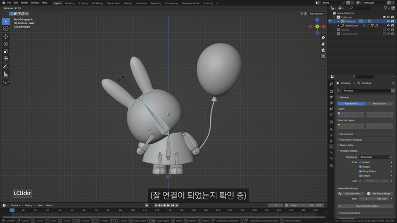Screen dimensions: 397x223
Task: Enable the Names show checkbox
Action: (x=360, y=162)
